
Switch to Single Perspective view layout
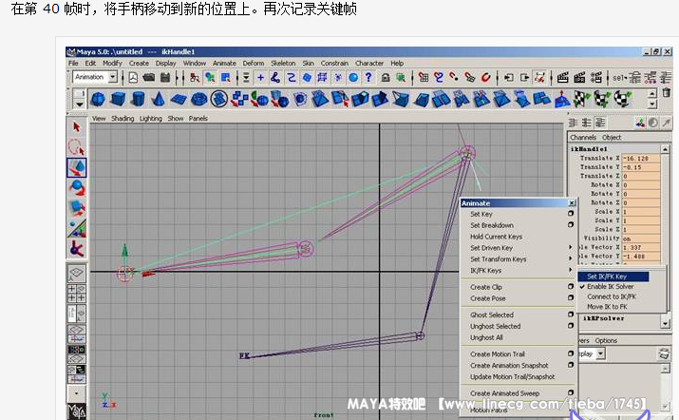(x=77, y=273)
